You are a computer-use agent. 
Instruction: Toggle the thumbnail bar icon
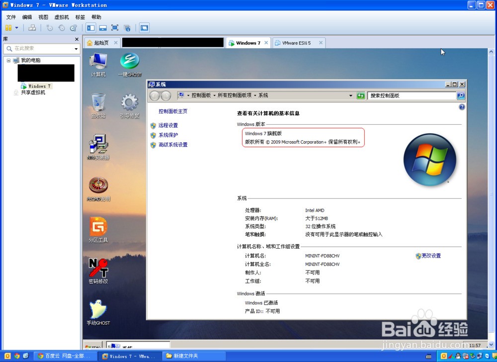103,28
